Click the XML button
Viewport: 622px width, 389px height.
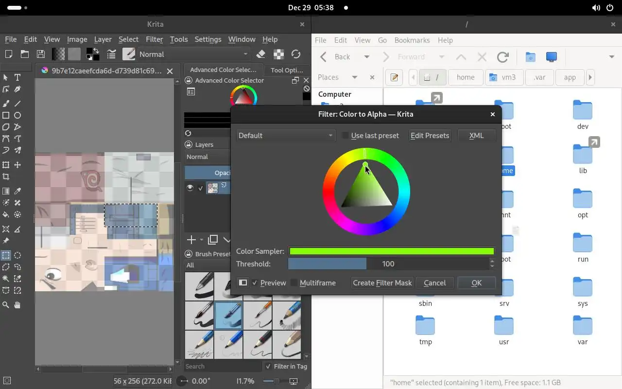click(x=476, y=136)
